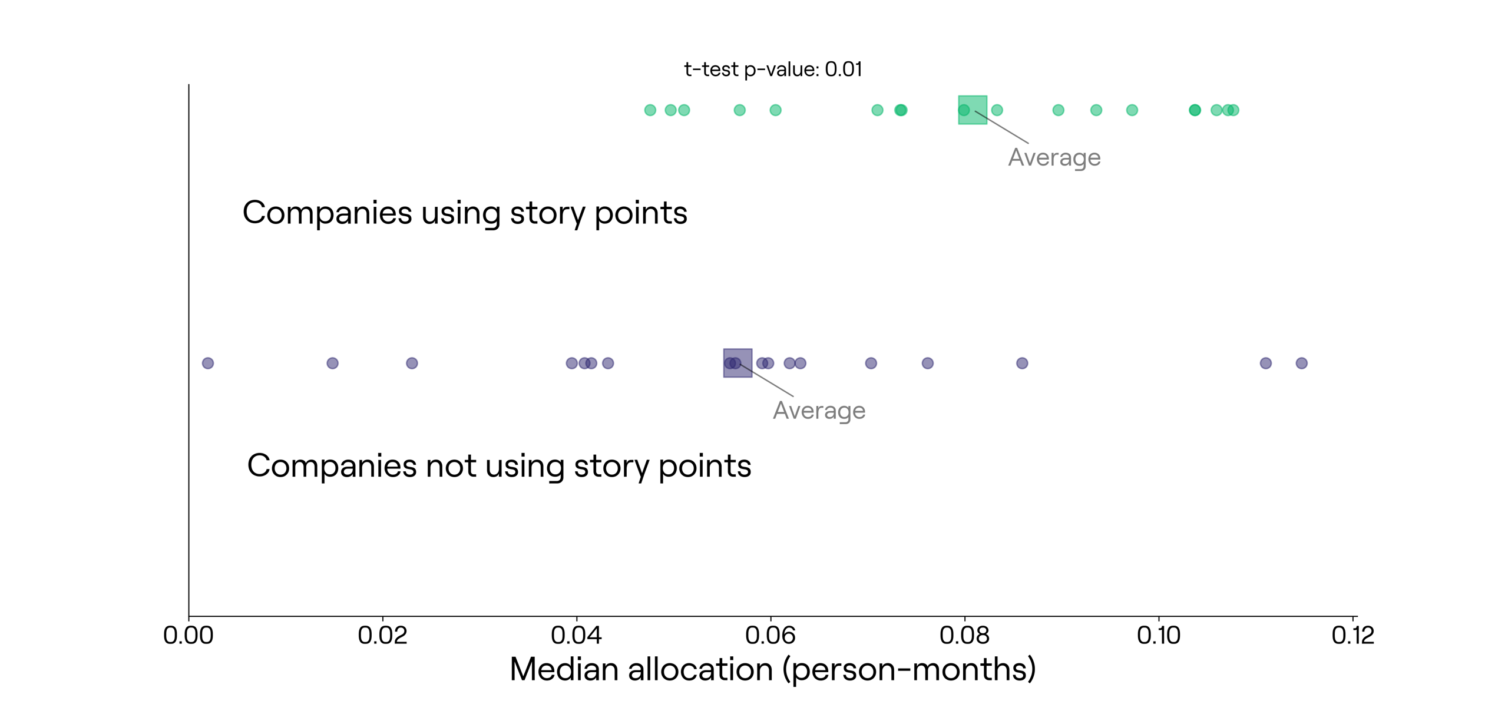1508x704 pixels.
Task: Select the second green dot from the left
Action: (x=670, y=110)
